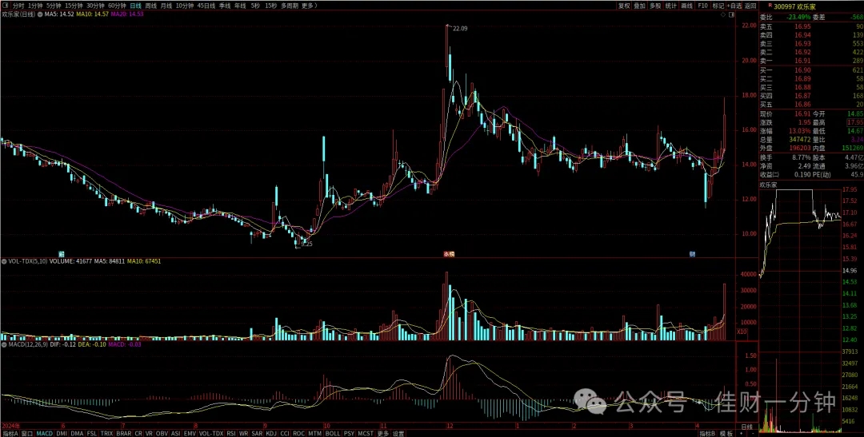
Task: Select the DMA indicator tab
Action: click(x=77, y=433)
